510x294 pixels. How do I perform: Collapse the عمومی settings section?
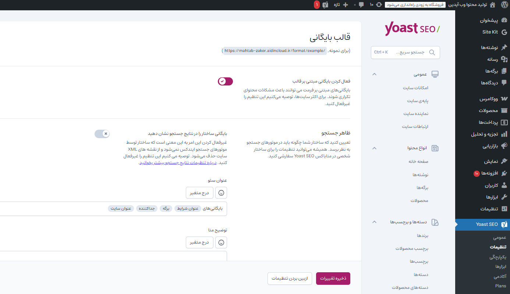click(374, 74)
